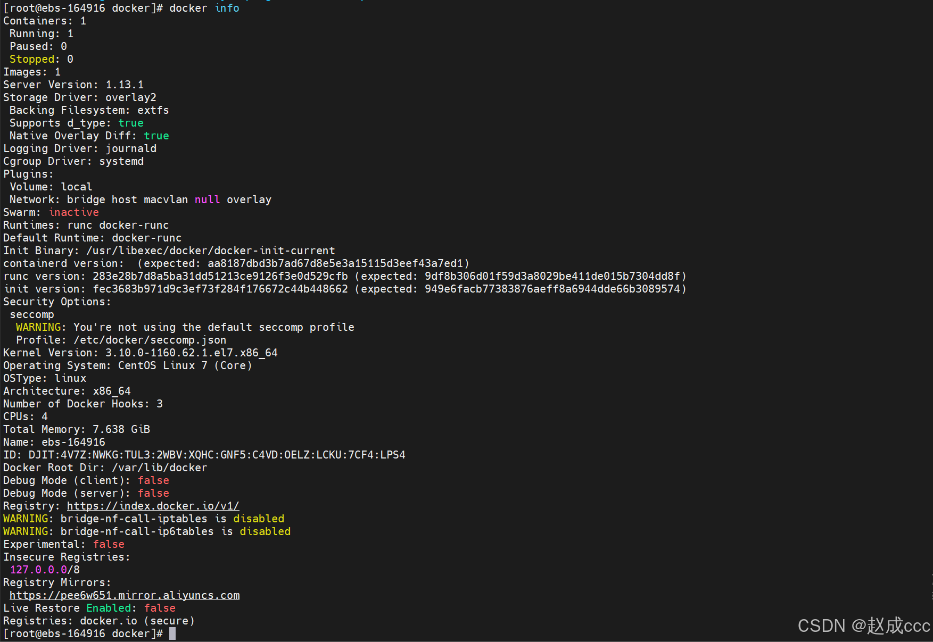Select the 'Logging Driver: journald' line

click(x=80, y=148)
